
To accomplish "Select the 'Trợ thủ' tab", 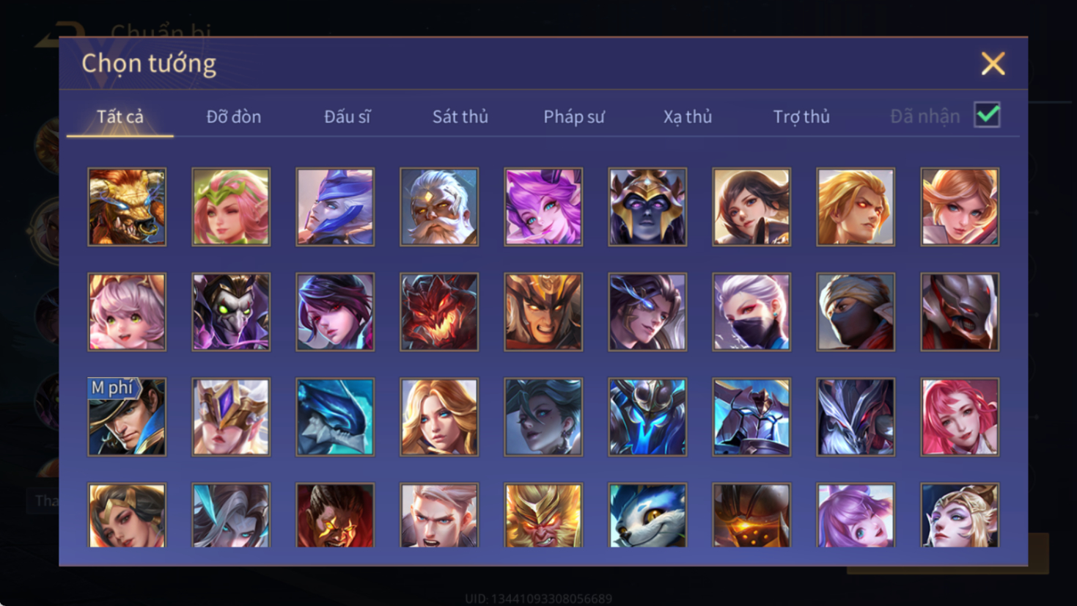I will pyautogui.click(x=801, y=117).
